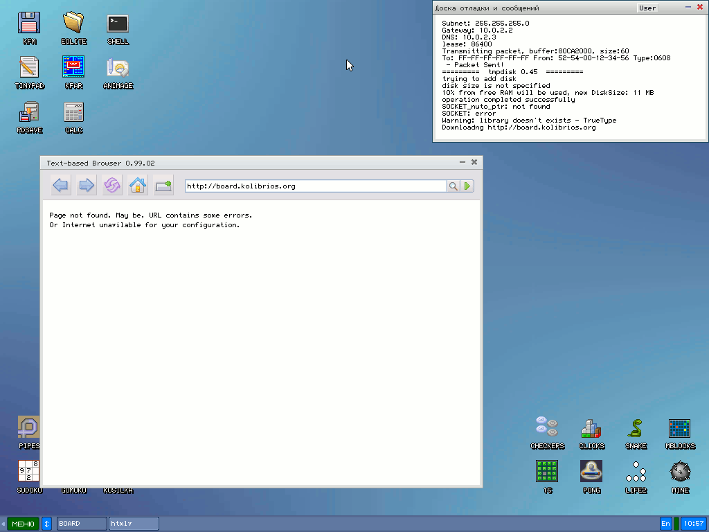Click the URL address field
Image resolution: width=709 pixels, height=532 pixels.
(x=315, y=186)
